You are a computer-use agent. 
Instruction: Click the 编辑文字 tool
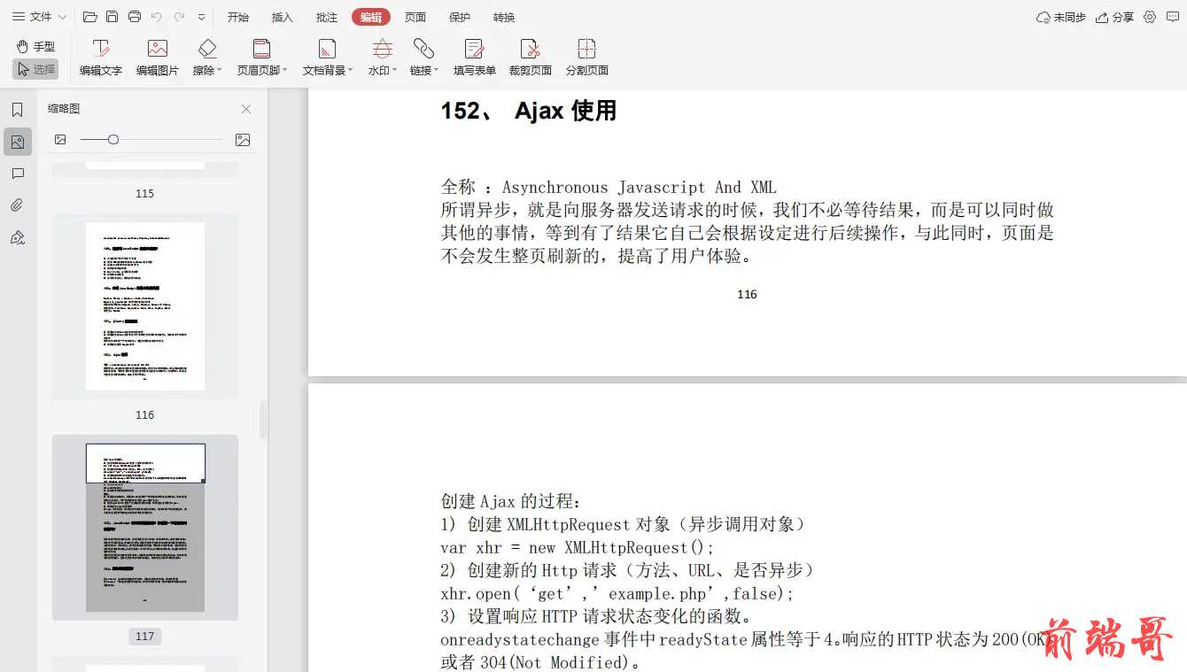point(101,58)
